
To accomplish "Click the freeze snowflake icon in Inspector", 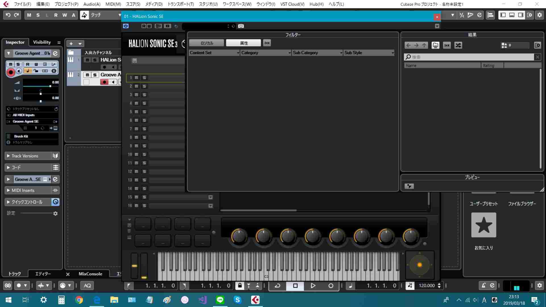I will (54, 71).
